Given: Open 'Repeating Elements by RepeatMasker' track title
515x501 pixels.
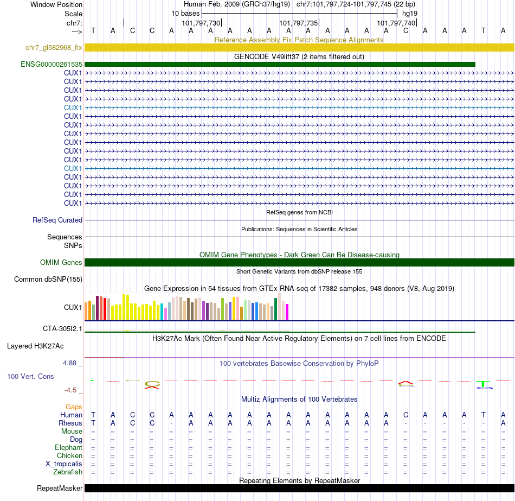Looking at the screenshot, I should pos(299,480).
